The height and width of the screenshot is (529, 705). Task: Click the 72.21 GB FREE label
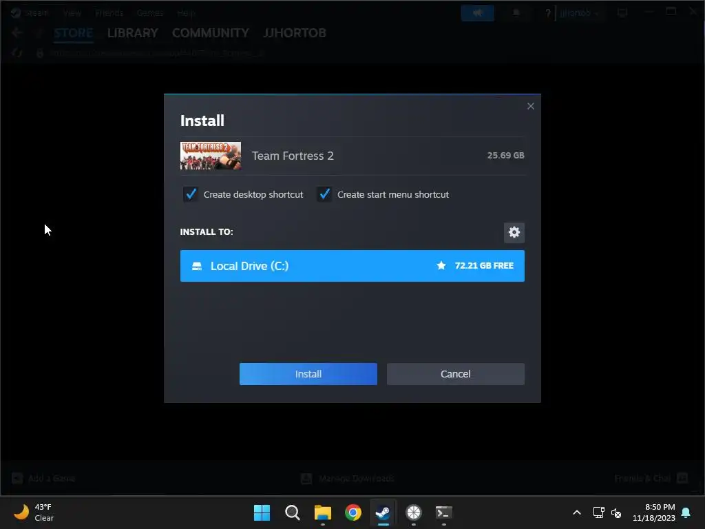pyautogui.click(x=484, y=265)
